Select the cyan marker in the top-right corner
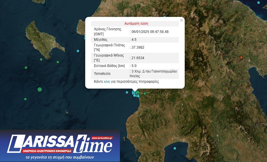Screen dimensions: 267x162 259,3
